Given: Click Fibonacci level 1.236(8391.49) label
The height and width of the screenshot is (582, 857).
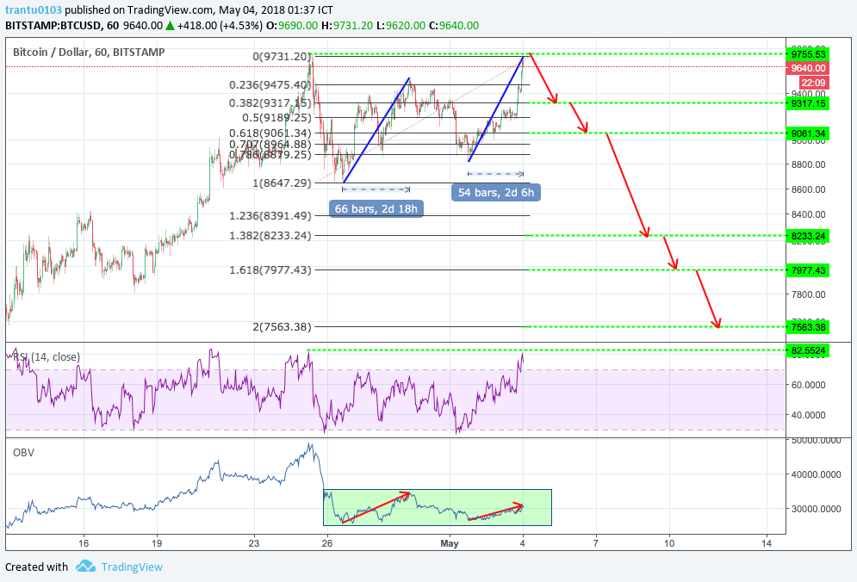Looking at the screenshot, I should 270,215.
